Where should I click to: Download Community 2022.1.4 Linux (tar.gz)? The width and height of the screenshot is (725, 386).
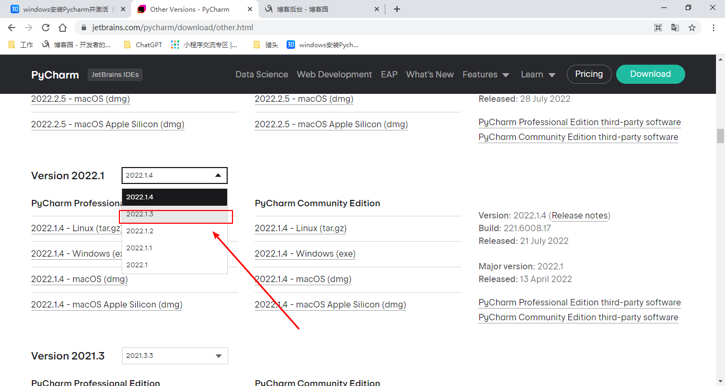coord(301,229)
